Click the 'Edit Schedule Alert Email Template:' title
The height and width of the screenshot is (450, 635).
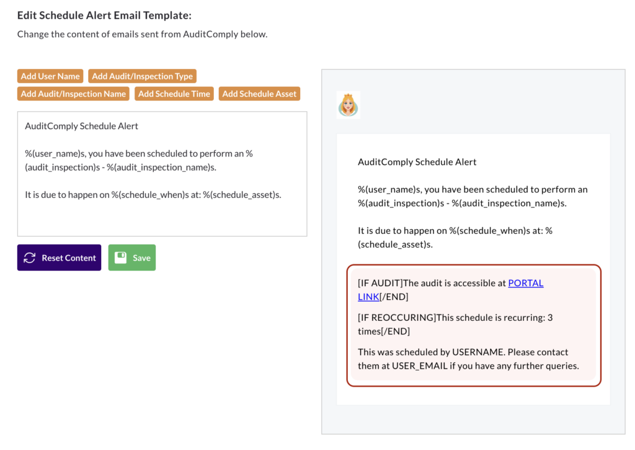coord(104,16)
